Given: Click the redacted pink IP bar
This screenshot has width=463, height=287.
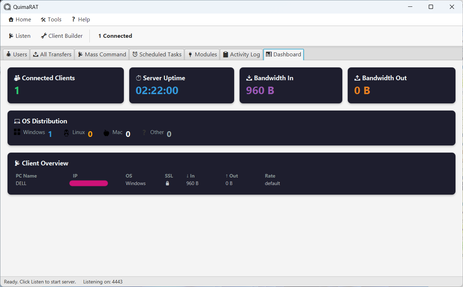Looking at the screenshot, I should 89,183.
